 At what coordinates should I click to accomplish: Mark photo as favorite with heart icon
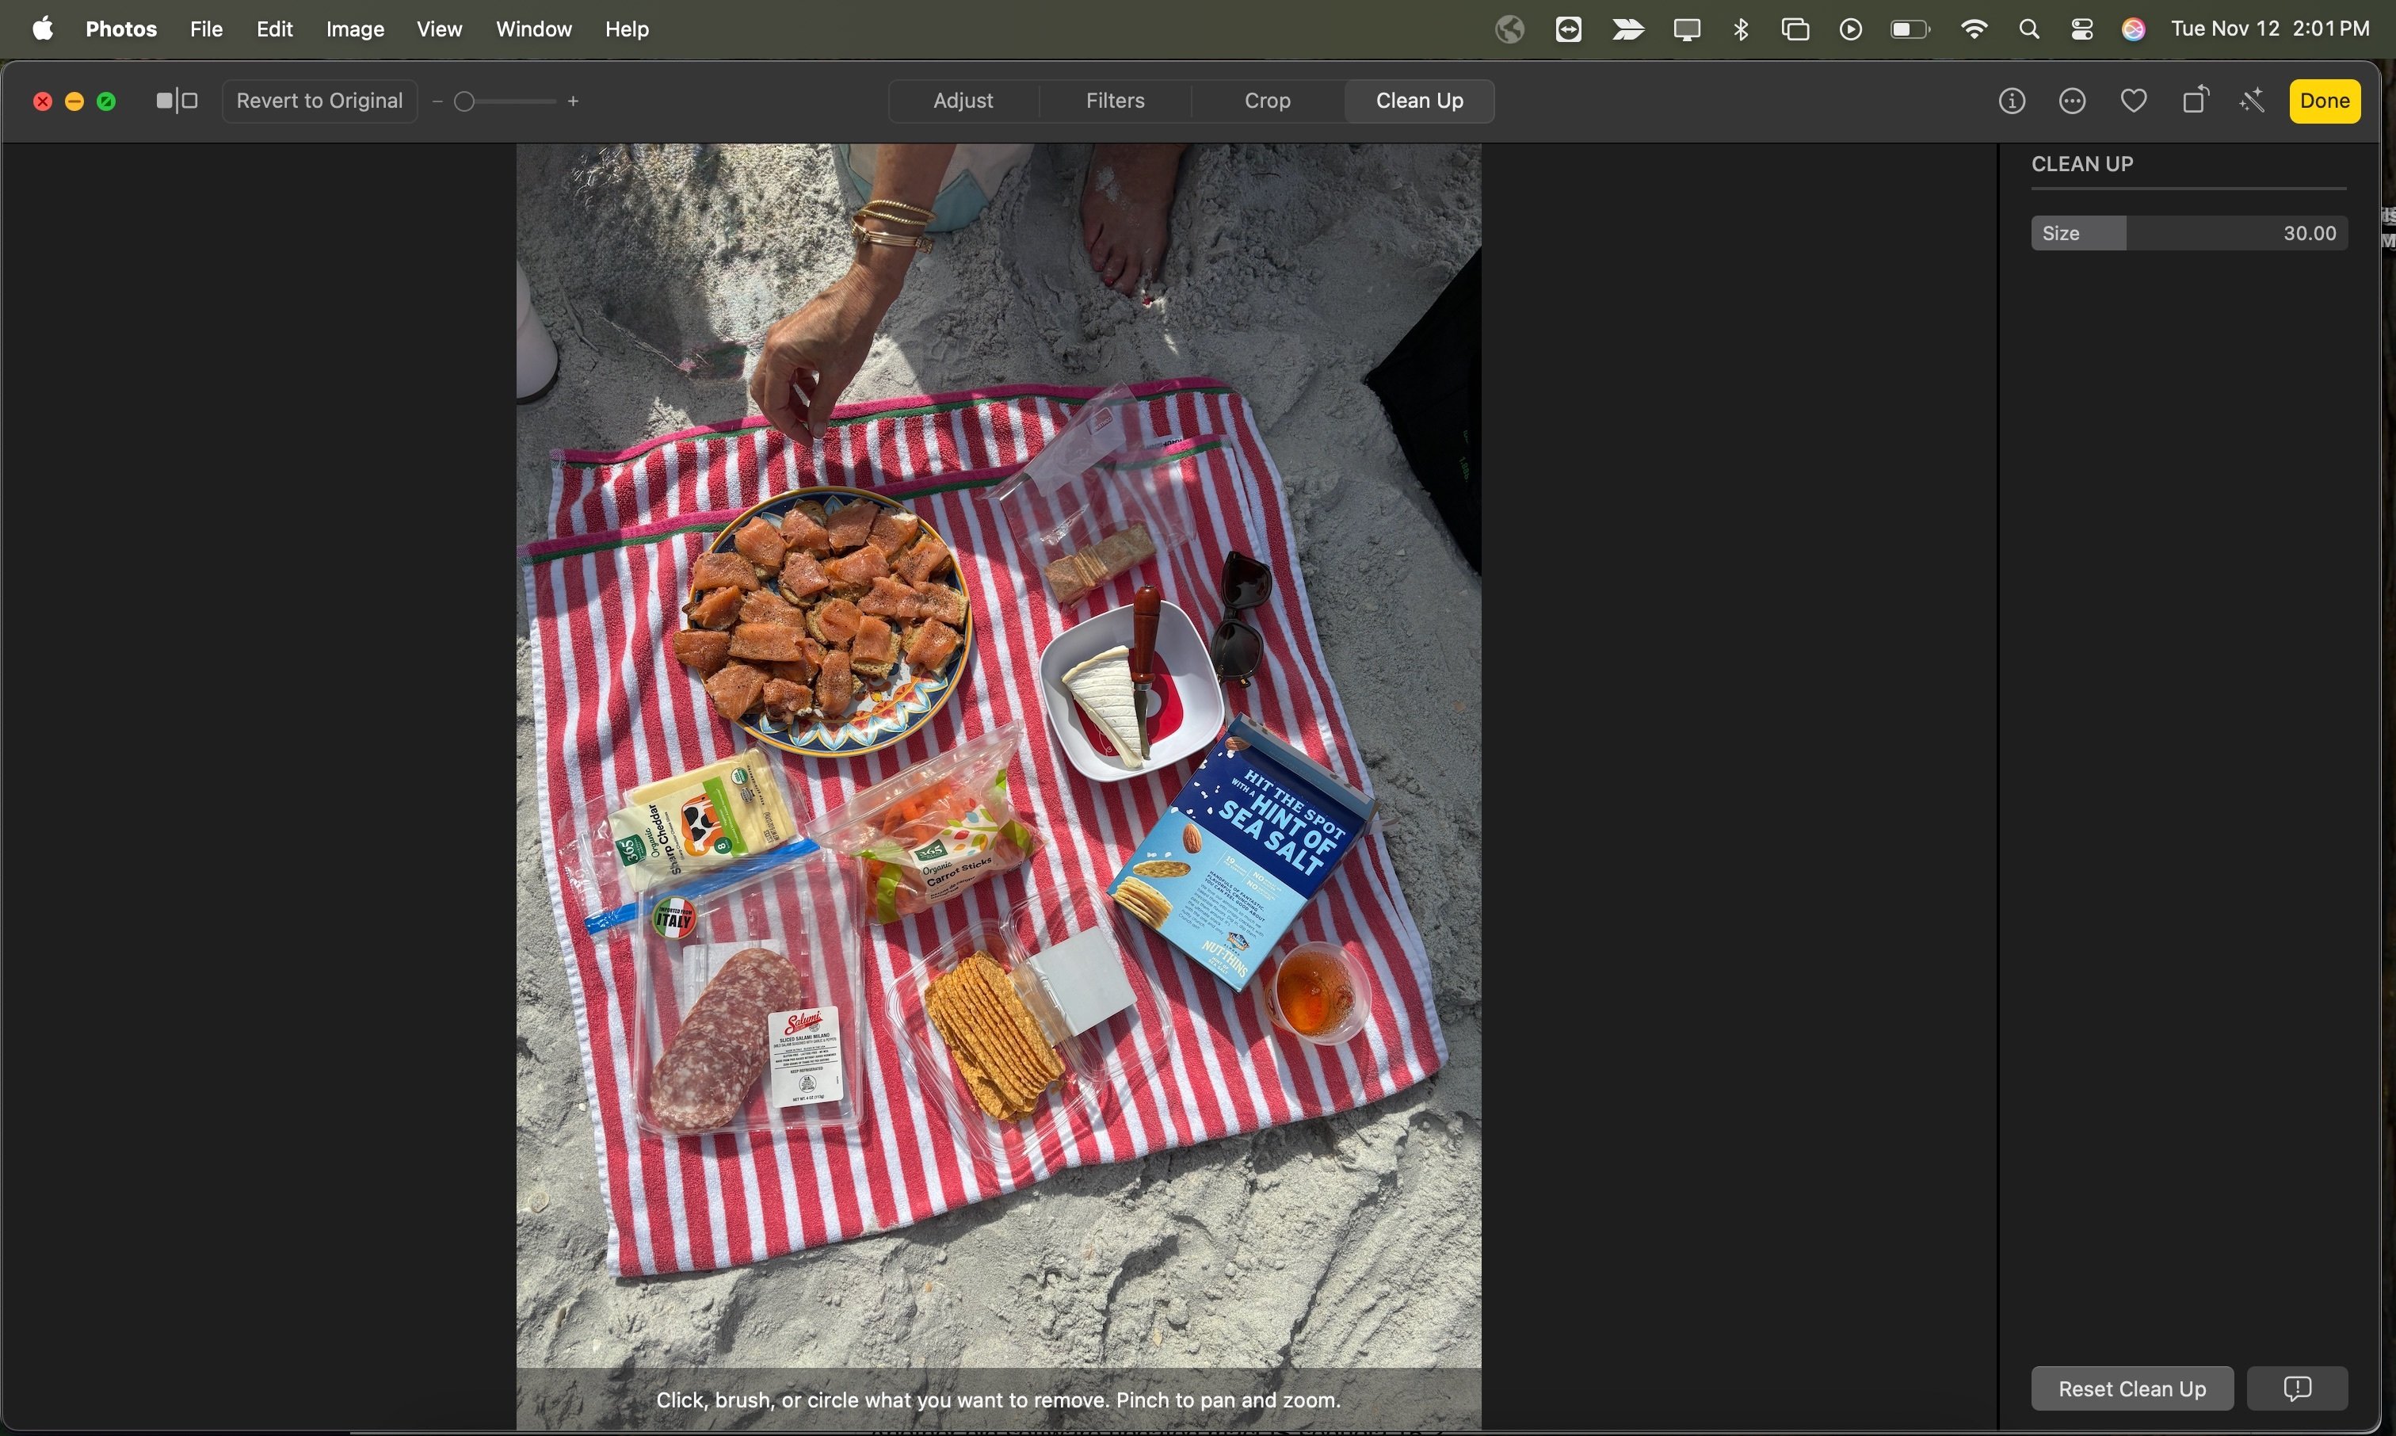point(2134,101)
